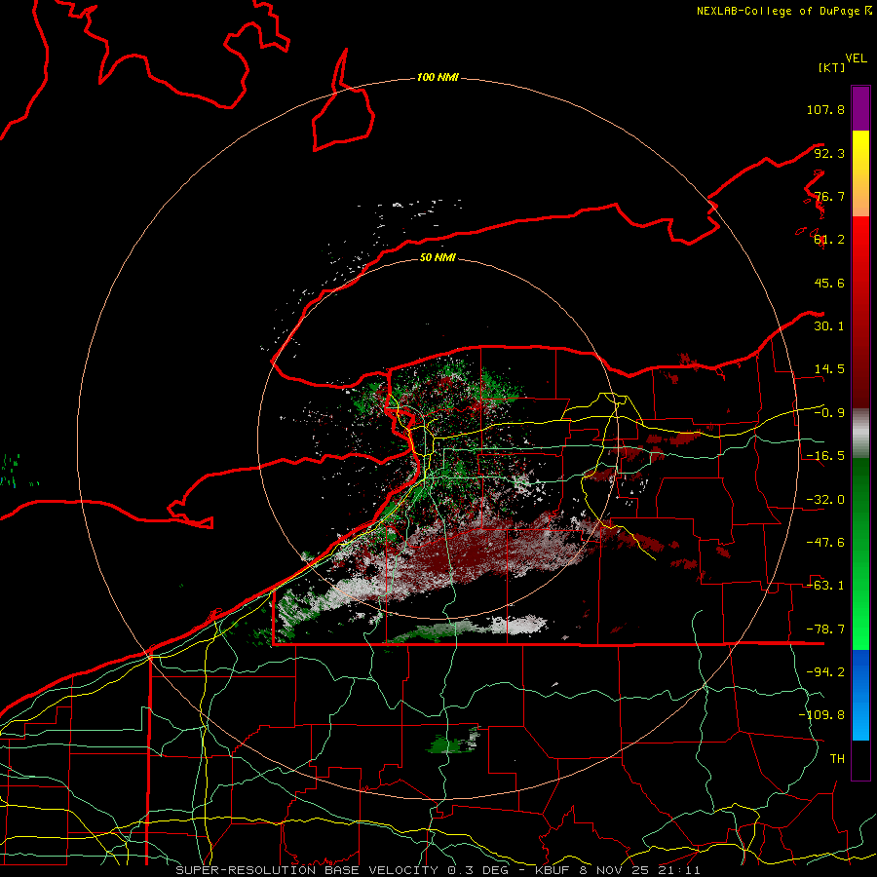Click the blue segment of color bar

(x=860, y=695)
